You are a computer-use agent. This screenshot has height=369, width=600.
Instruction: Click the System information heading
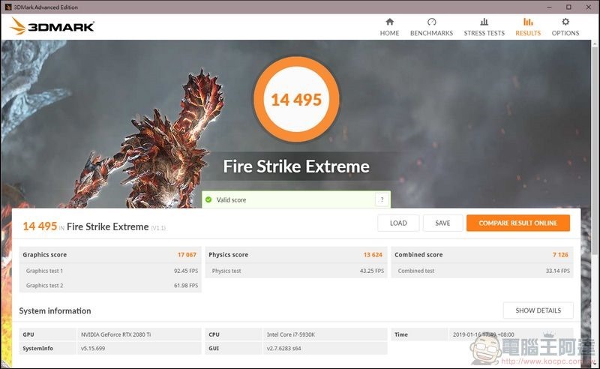(55, 310)
